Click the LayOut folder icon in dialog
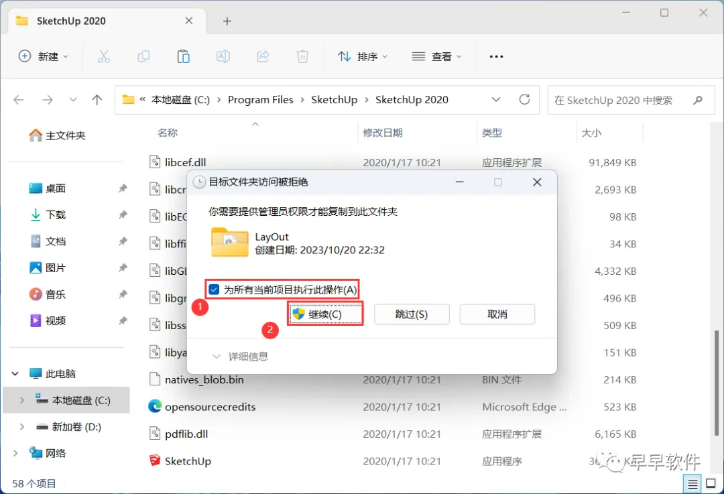Viewport: 724px width, 494px height. pos(229,242)
